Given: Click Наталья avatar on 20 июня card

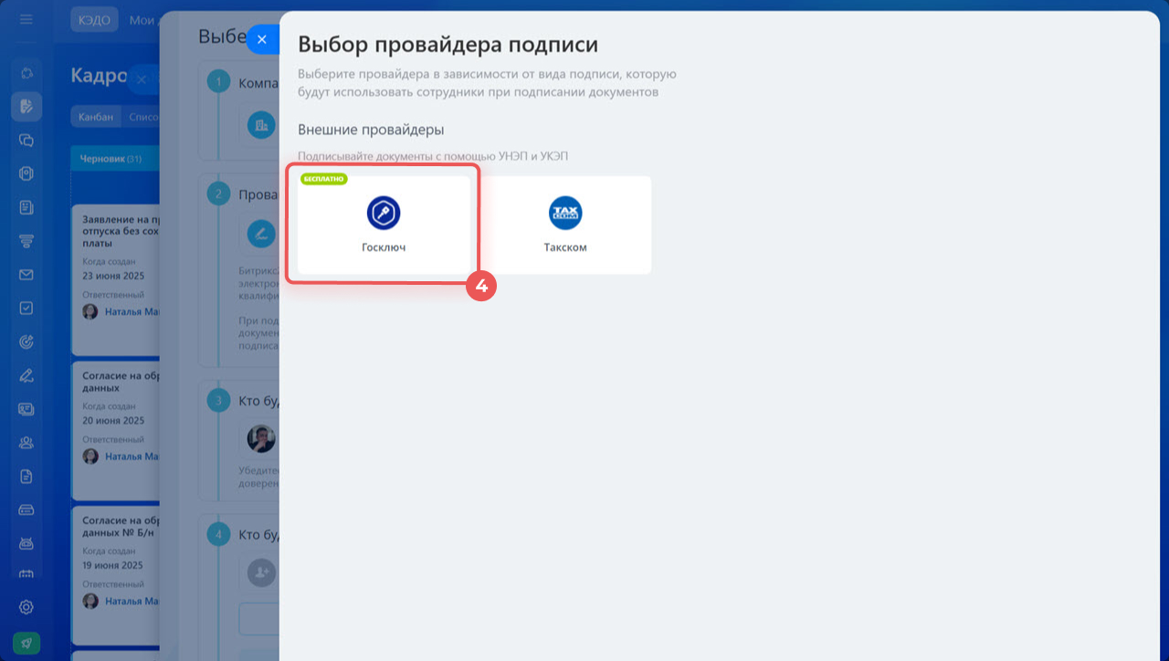Looking at the screenshot, I should click(90, 456).
